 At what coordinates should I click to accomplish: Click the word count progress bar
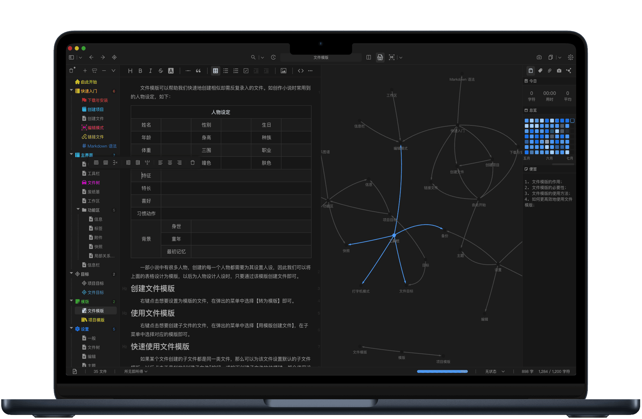tap(442, 371)
